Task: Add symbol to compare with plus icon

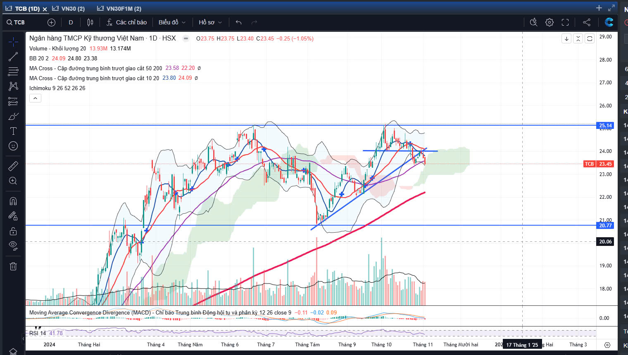Action: coord(51,22)
